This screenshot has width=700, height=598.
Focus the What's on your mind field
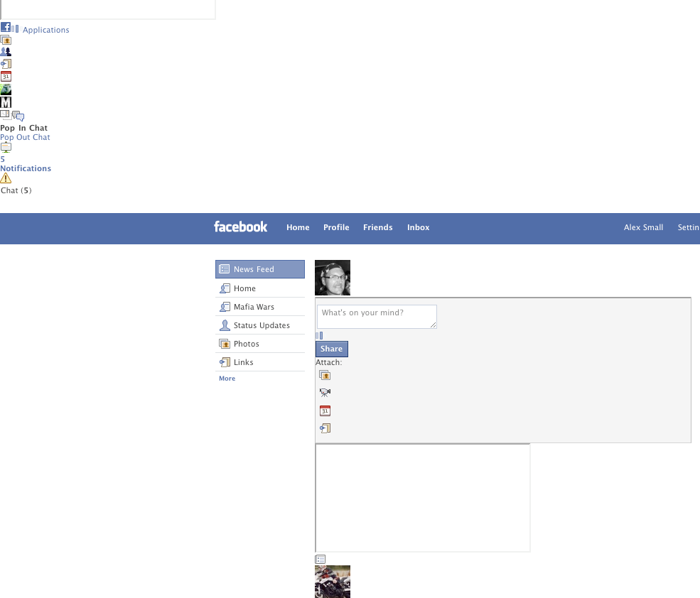pos(377,317)
